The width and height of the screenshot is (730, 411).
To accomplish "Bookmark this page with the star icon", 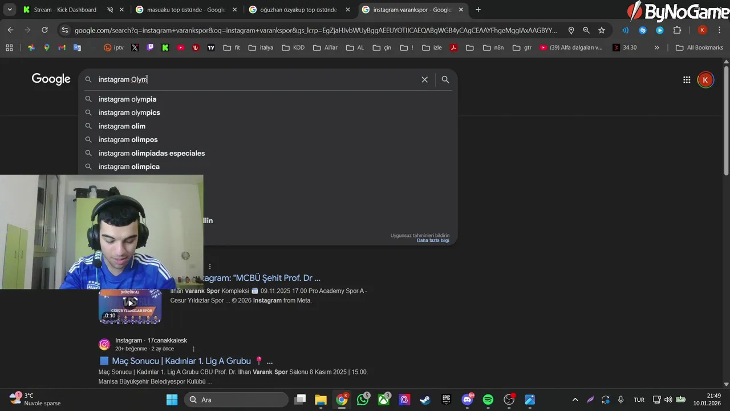I will (x=602, y=30).
